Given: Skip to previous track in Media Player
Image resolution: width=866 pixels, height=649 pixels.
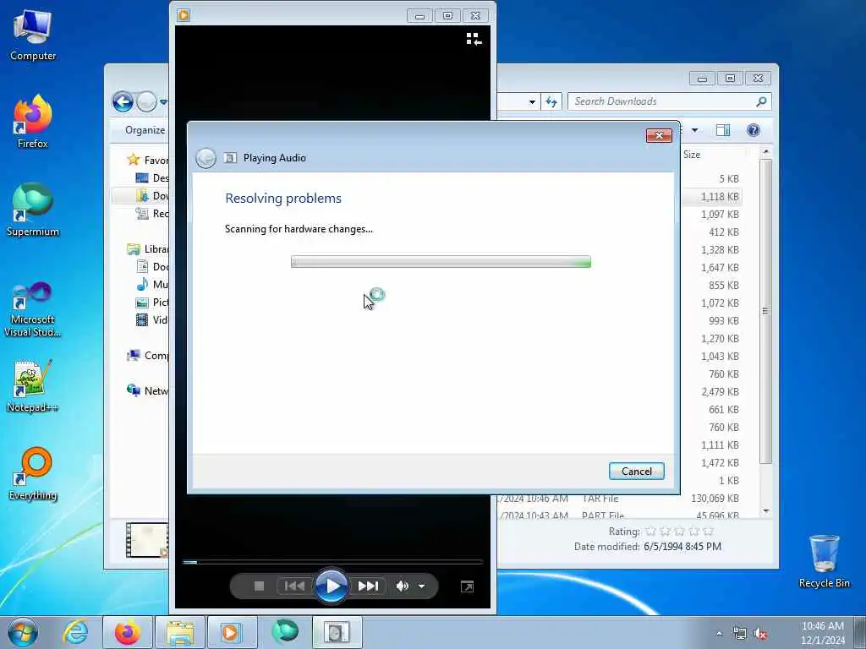Looking at the screenshot, I should point(294,586).
